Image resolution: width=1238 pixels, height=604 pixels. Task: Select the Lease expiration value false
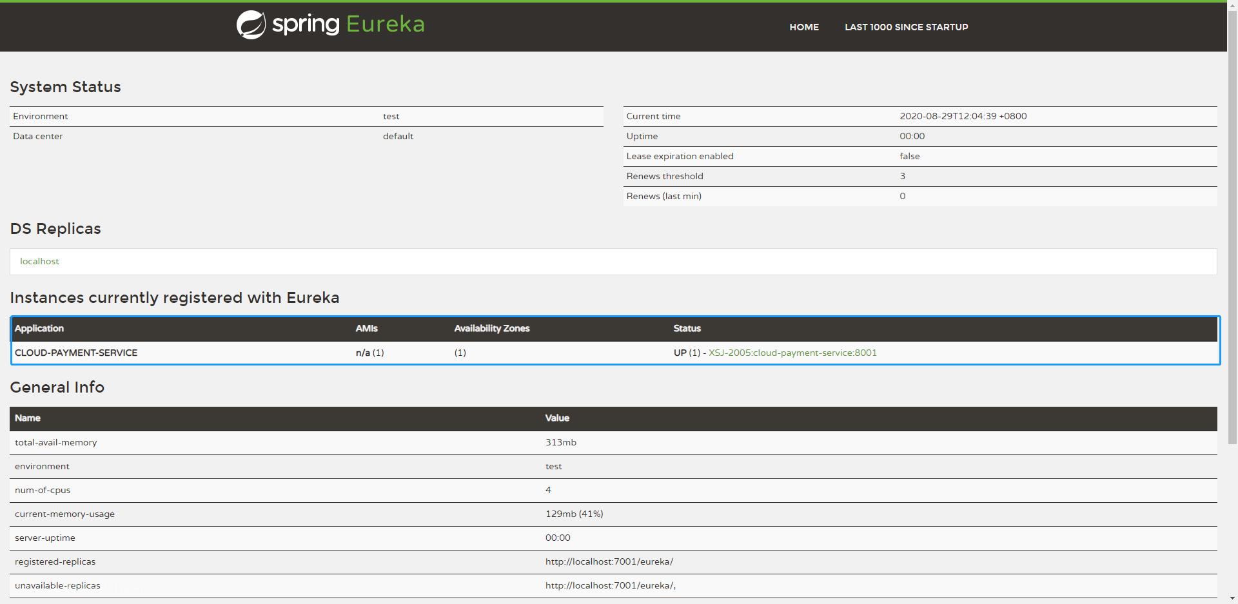[910, 156]
